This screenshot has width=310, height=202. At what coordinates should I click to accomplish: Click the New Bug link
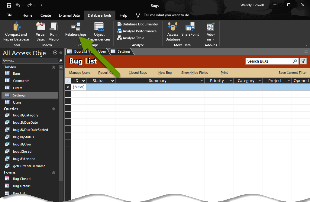click(165, 73)
